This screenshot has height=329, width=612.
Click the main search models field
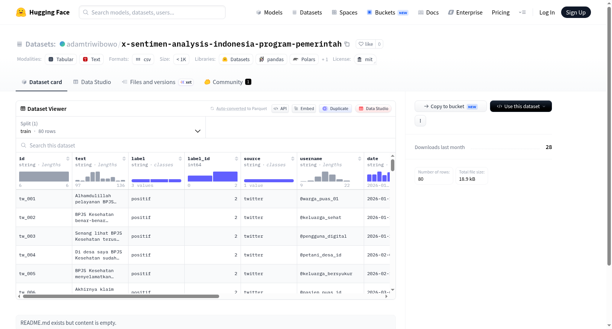pos(152,12)
